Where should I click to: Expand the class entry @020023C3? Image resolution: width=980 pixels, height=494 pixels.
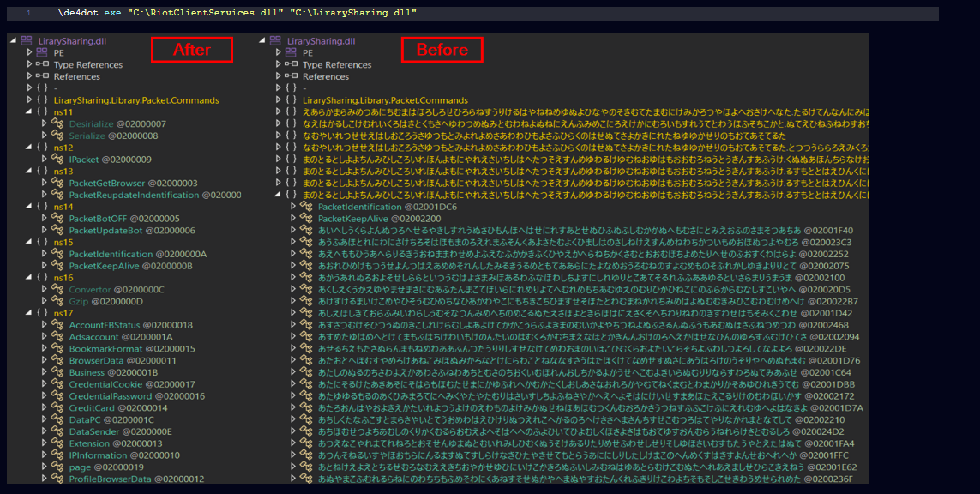(293, 243)
